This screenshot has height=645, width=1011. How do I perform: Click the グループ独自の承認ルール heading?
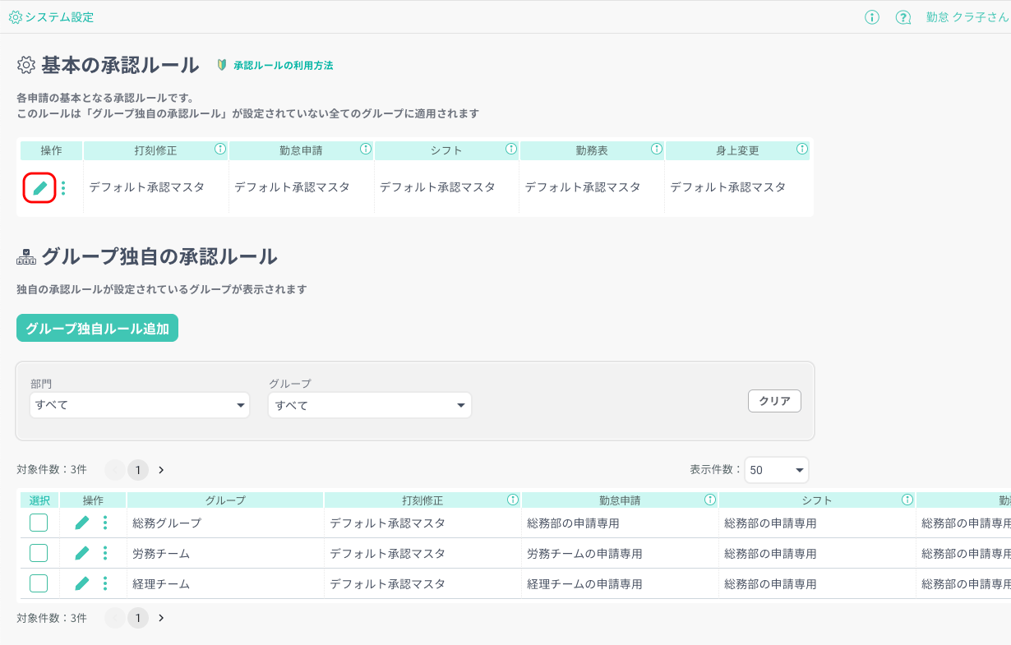click(159, 256)
